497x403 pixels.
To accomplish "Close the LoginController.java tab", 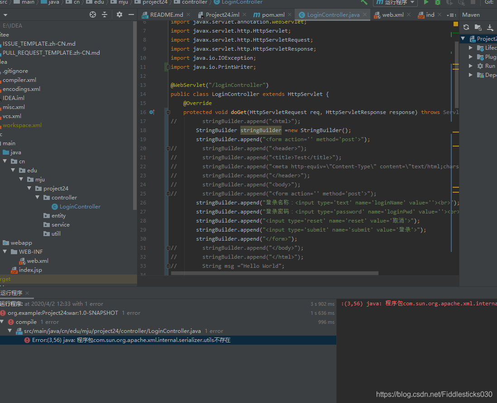I will pyautogui.click(x=365, y=14).
